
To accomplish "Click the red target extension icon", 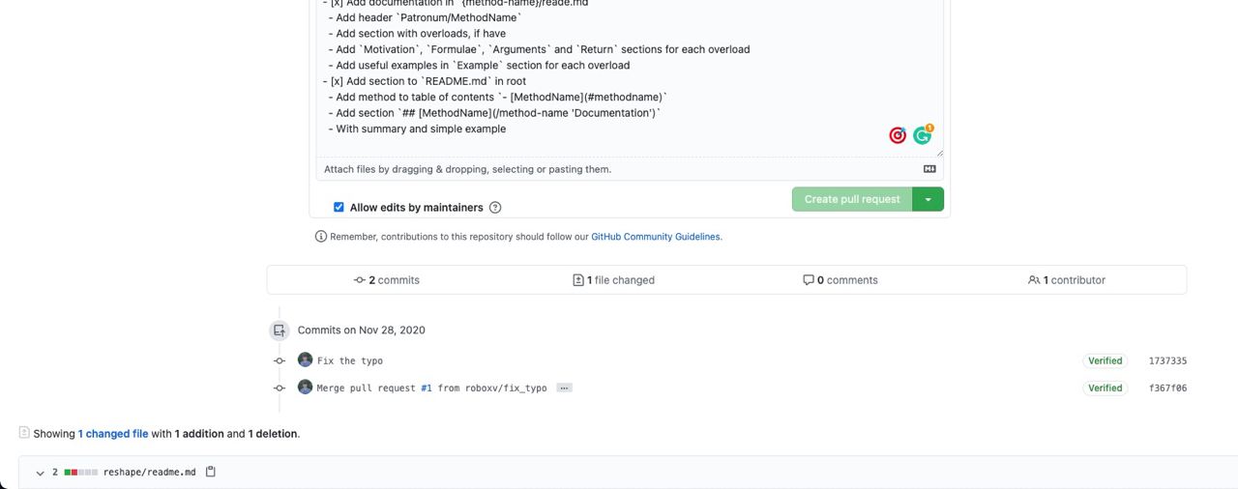I will (898, 135).
